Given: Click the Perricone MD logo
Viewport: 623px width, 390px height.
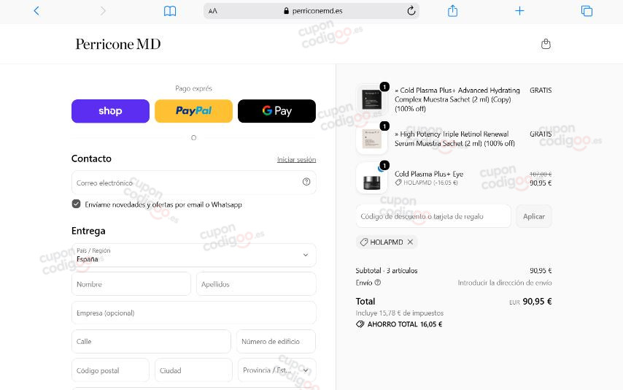Looking at the screenshot, I should coord(118,44).
